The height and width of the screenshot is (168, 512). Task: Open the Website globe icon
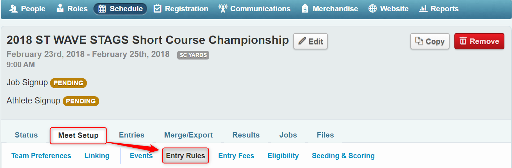click(x=372, y=9)
